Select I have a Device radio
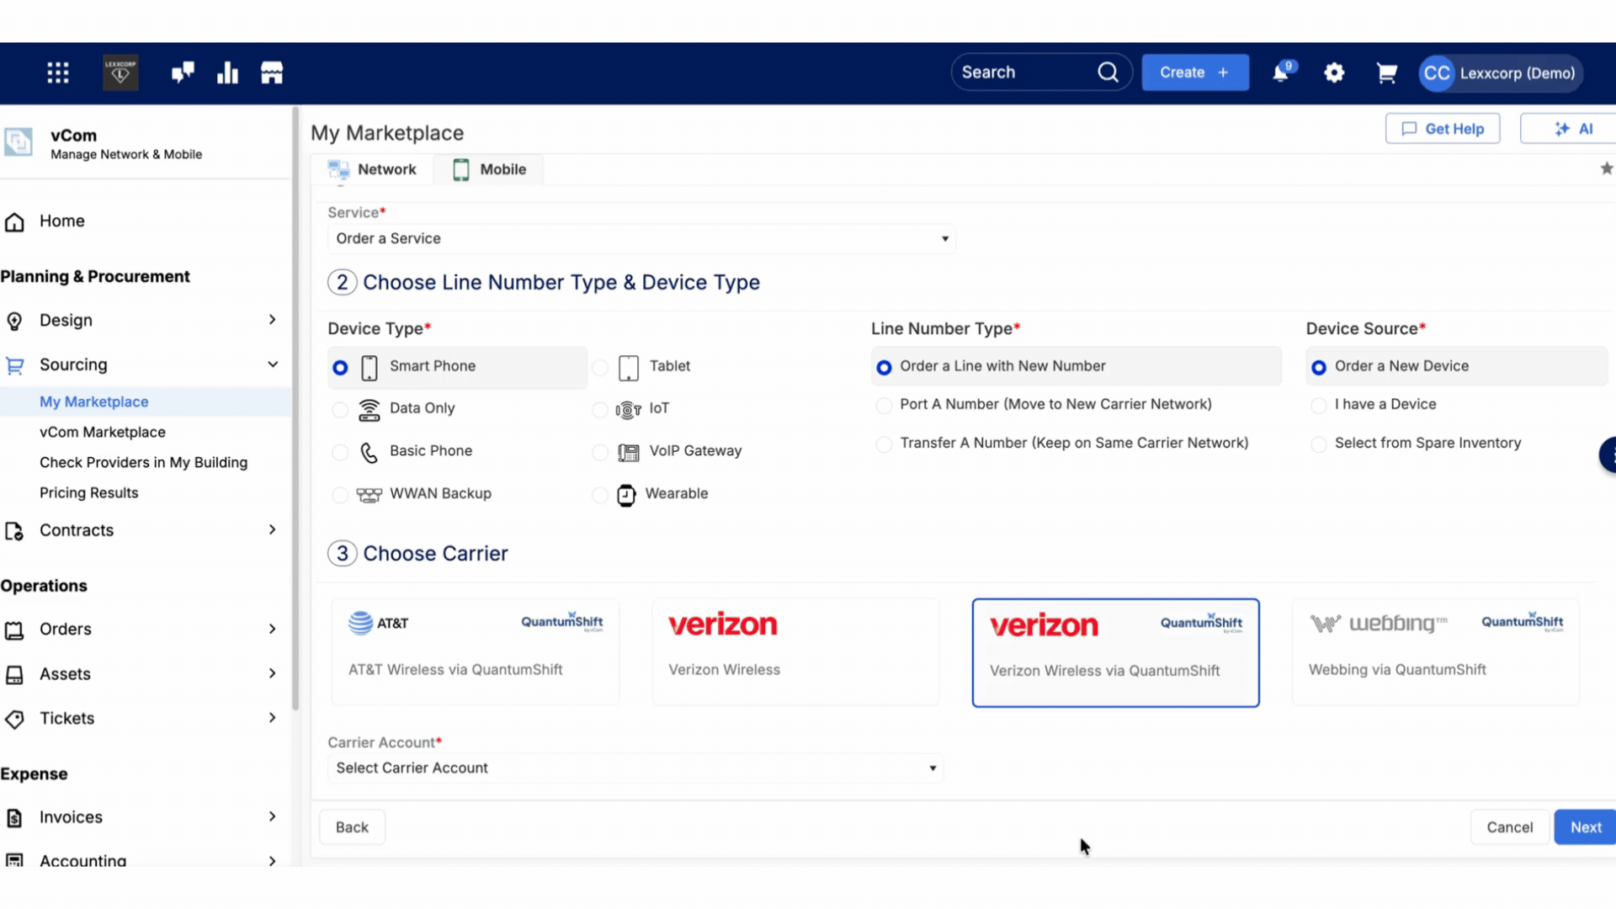 (1319, 406)
